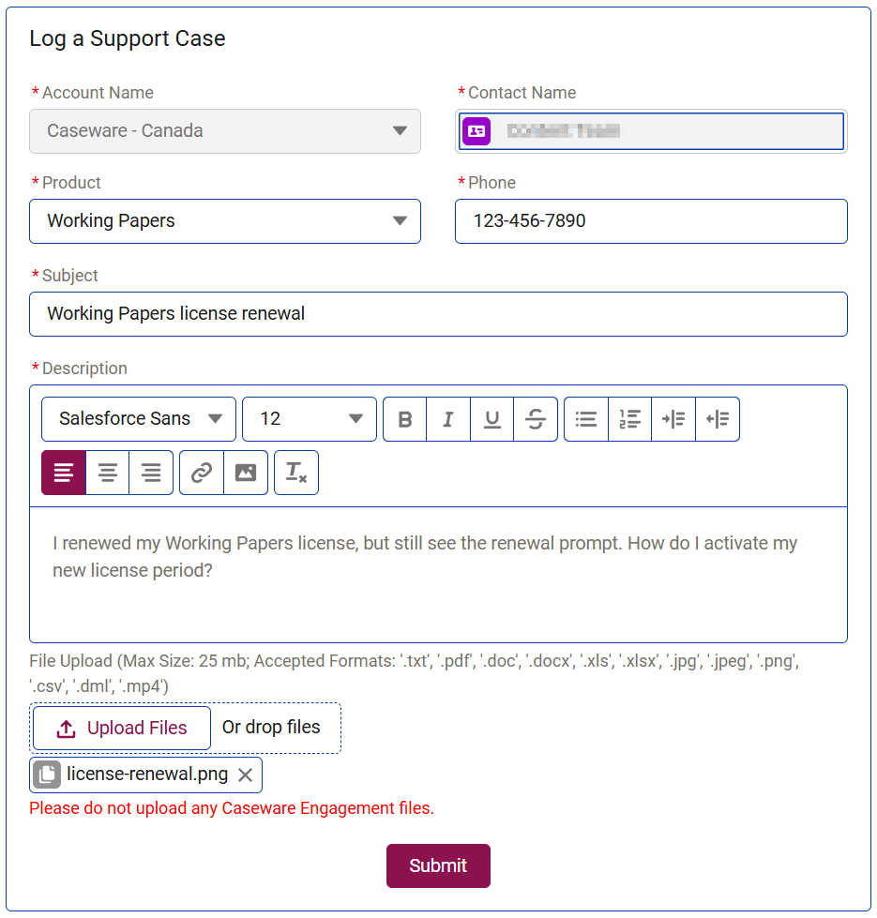The height and width of the screenshot is (918, 877).
Task: Left-align the description text
Action: pos(64,473)
